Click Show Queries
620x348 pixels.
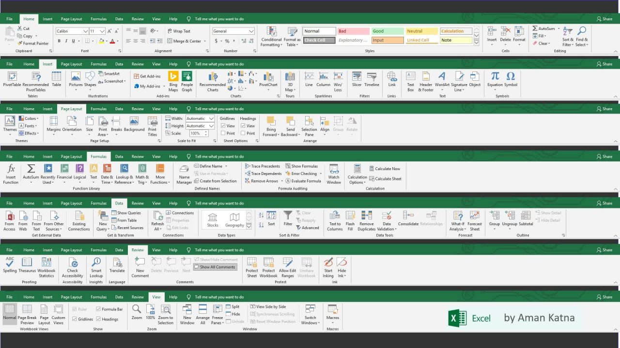126,213
